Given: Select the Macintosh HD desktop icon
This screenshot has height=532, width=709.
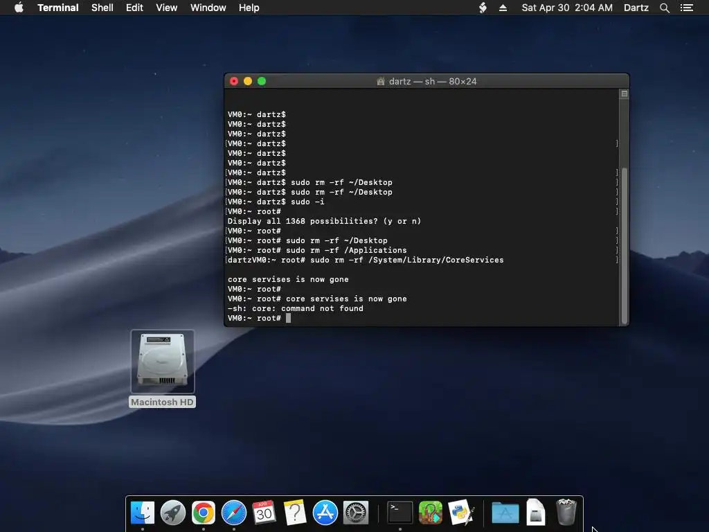Looking at the screenshot, I should (163, 362).
